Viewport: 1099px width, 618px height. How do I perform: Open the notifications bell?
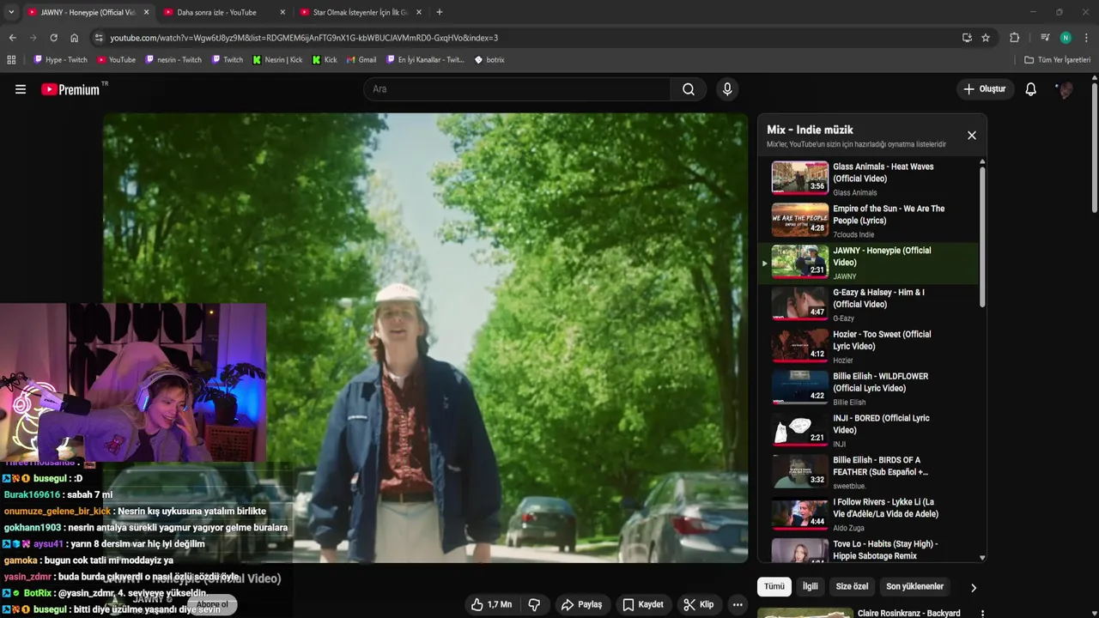coord(1030,89)
